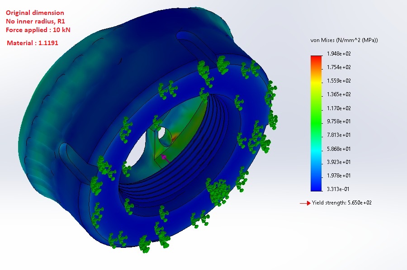Viewport: 407px width, 270px height.
Task: Click the von Mises color gradient bar
Action: click(316, 123)
